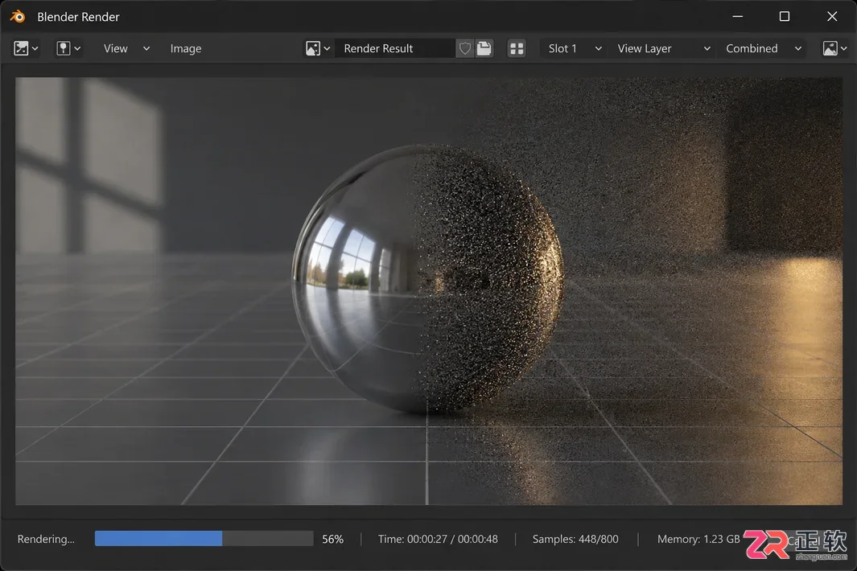The width and height of the screenshot is (857, 571).
Task: Expand the View menu chevron
Action: [x=146, y=48]
